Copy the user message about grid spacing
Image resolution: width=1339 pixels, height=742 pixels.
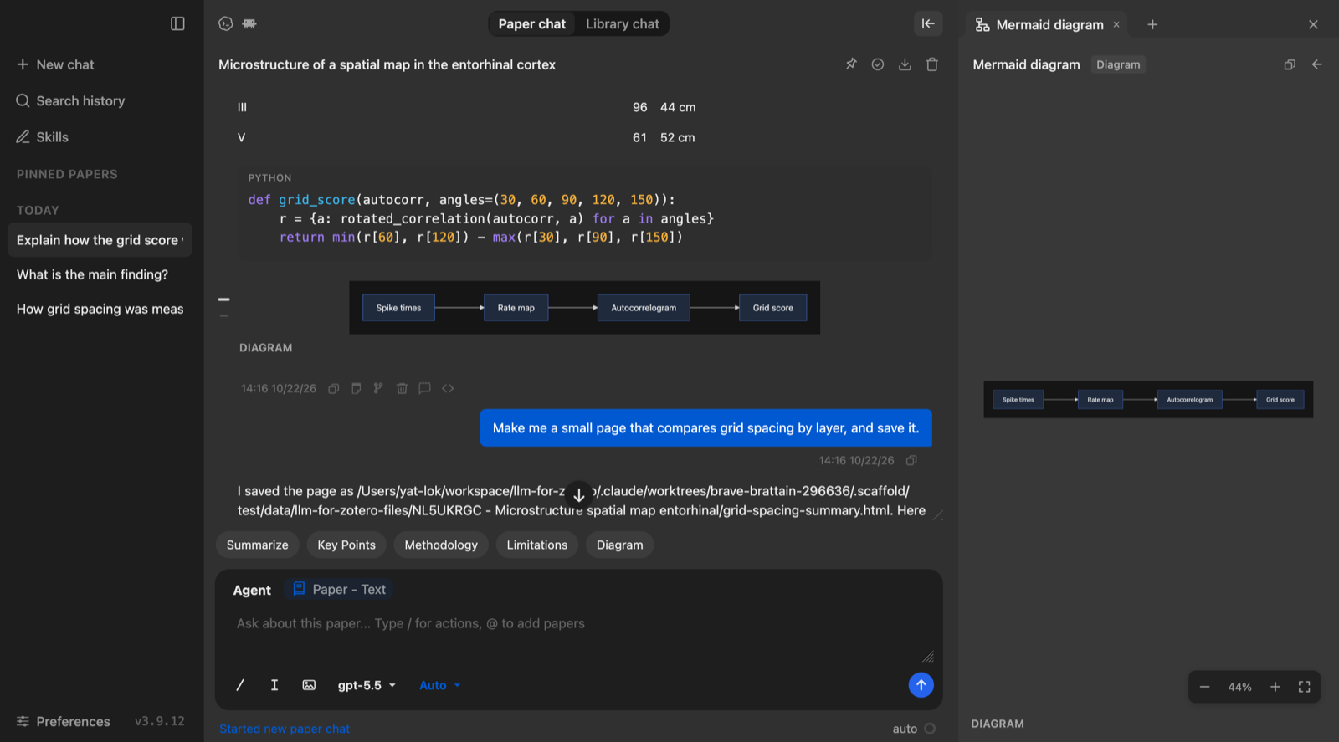911,460
